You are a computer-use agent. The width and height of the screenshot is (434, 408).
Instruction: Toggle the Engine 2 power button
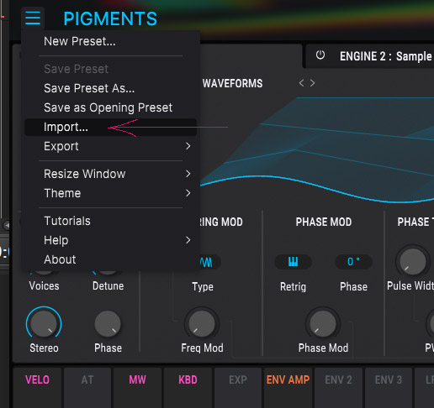tap(320, 55)
